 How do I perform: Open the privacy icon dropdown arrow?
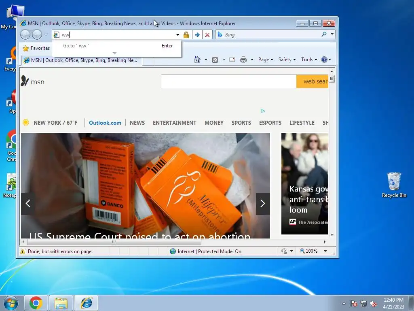coord(292,251)
